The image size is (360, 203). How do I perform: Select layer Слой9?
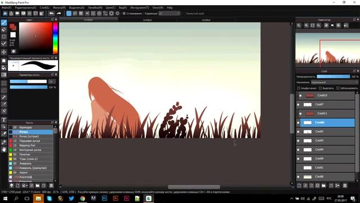[326, 158]
